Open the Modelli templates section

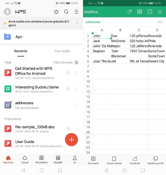click(58, 160)
